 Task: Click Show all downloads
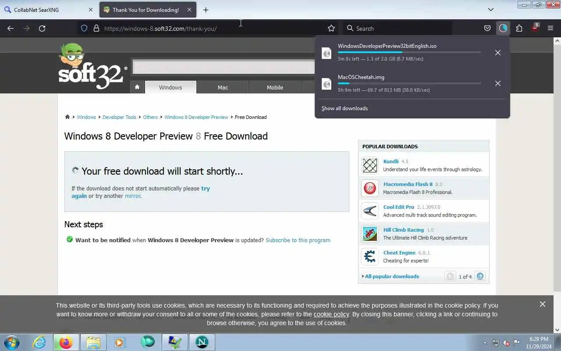point(344,108)
